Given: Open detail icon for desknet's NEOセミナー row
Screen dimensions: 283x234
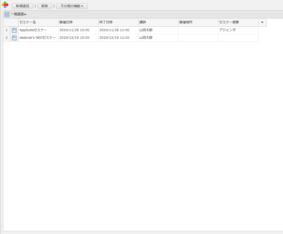Looking at the screenshot, I should 14,38.
